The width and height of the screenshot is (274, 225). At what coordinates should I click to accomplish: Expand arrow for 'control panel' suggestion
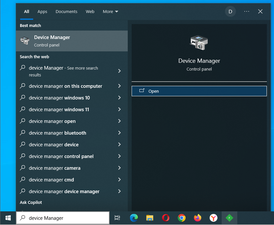point(119,156)
